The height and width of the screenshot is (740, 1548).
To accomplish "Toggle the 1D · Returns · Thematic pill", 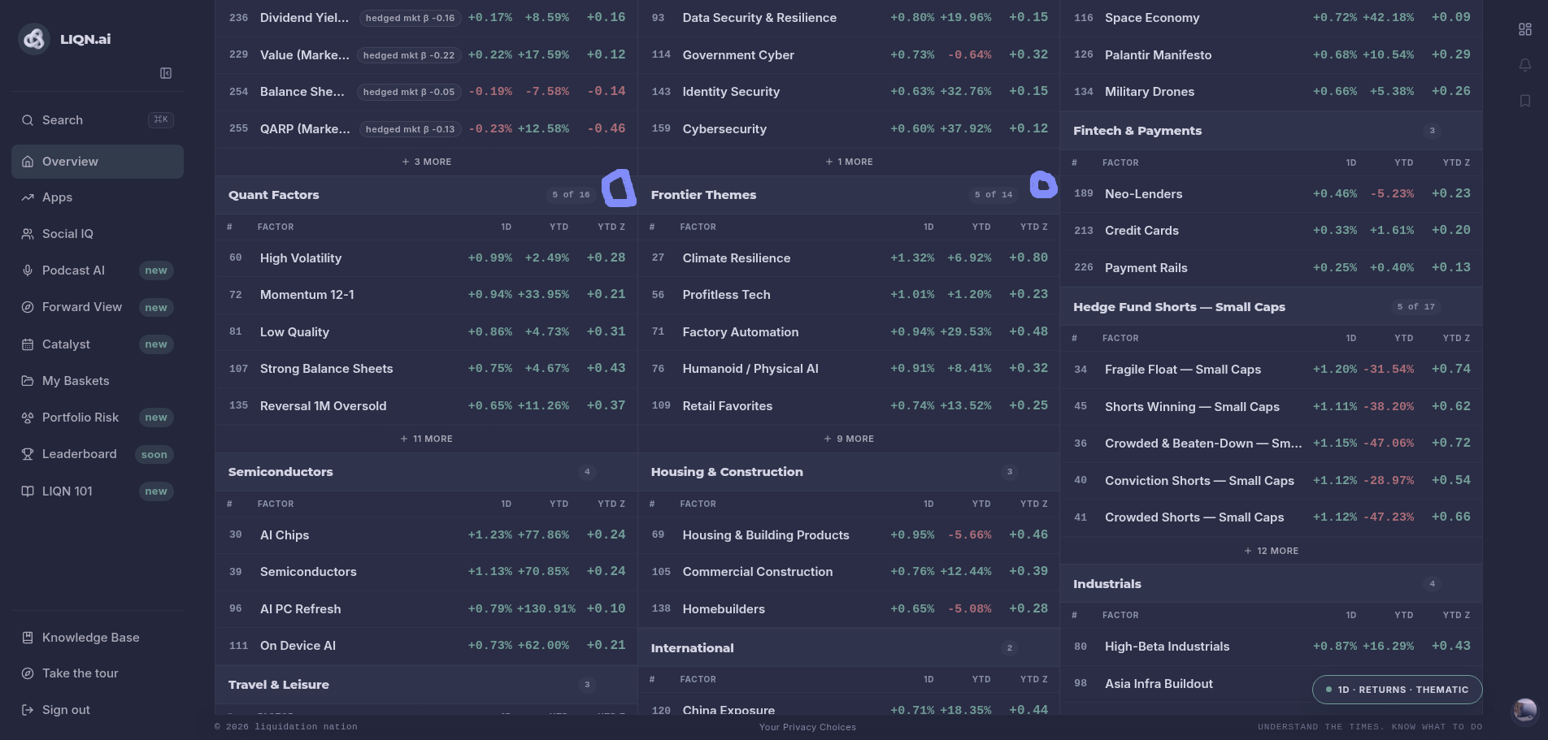I will click(x=1397, y=690).
